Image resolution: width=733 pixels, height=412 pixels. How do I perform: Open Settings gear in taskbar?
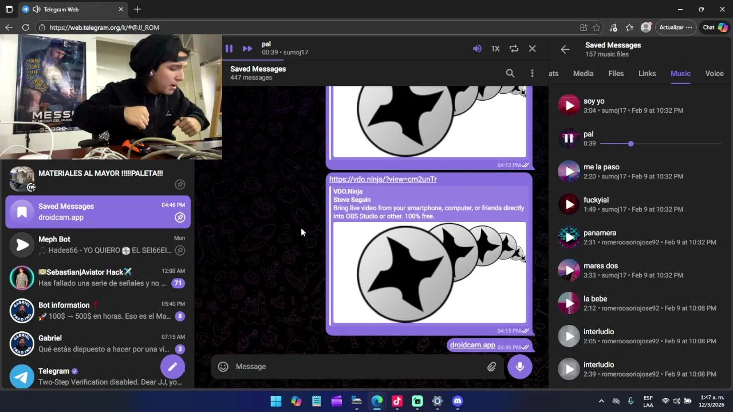pyautogui.click(x=438, y=401)
